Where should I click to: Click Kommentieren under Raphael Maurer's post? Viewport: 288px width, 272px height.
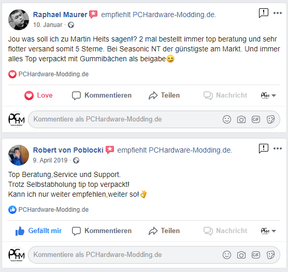pyautogui.click(x=102, y=96)
